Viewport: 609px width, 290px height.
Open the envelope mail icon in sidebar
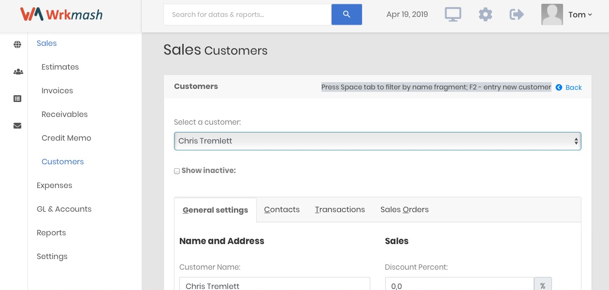[x=17, y=126]
